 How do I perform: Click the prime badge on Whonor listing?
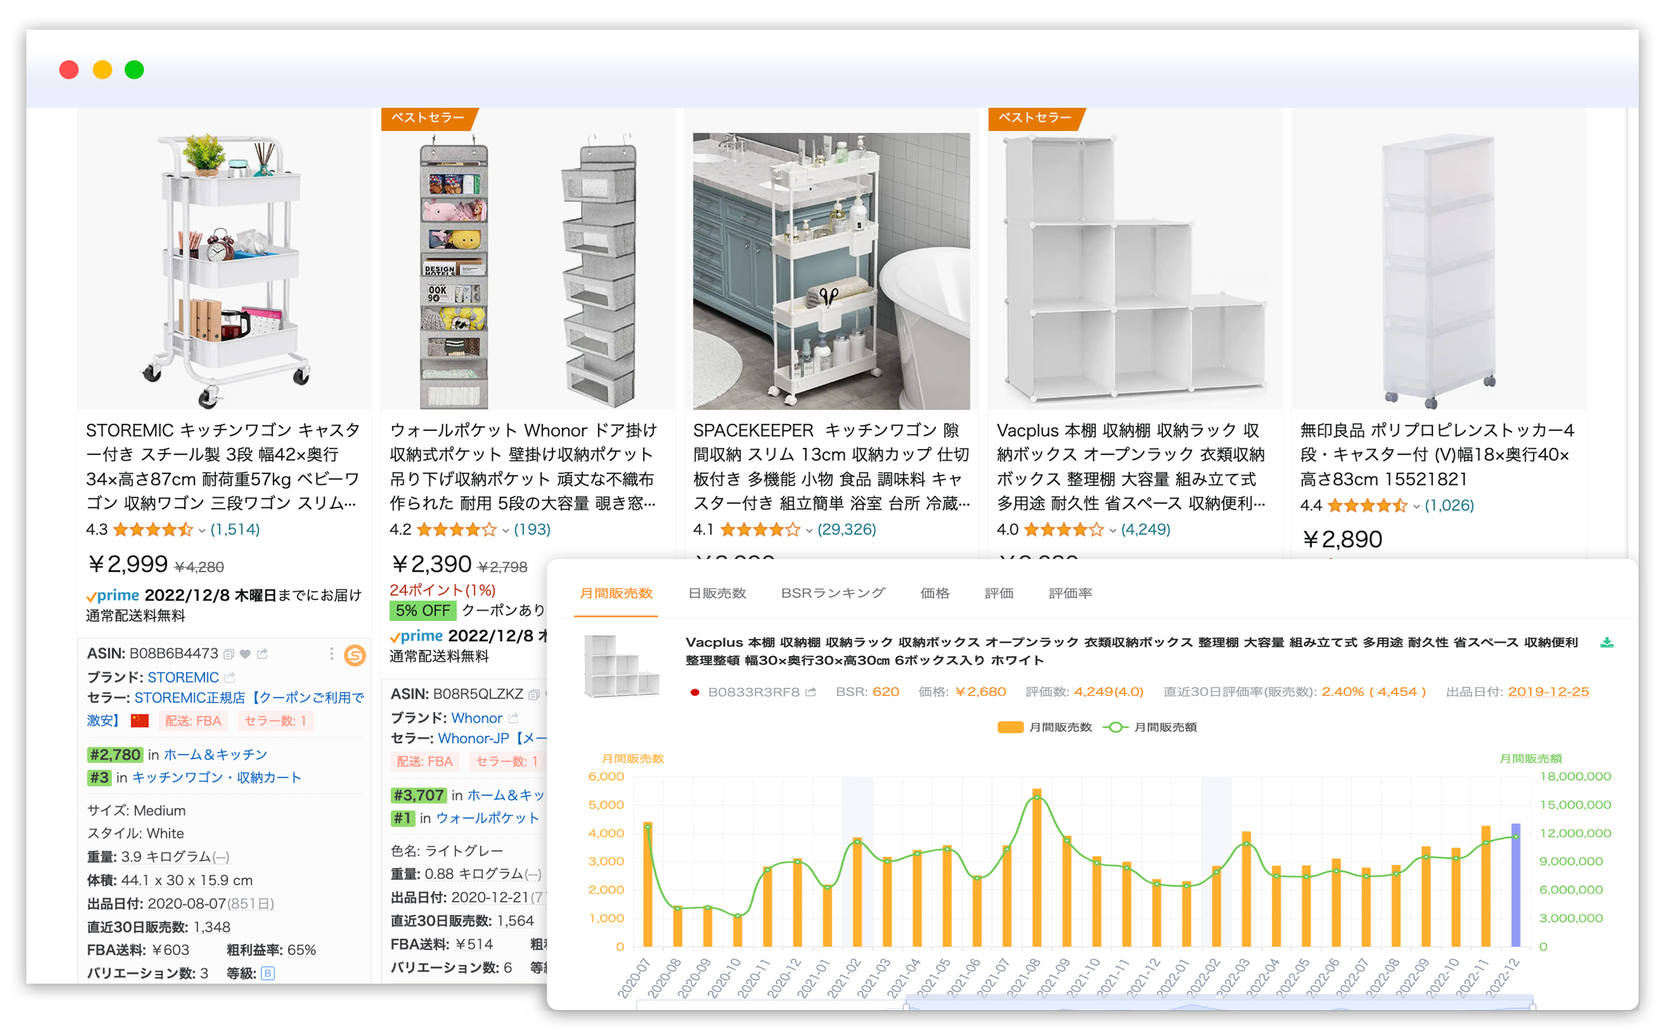coord(417,636)
